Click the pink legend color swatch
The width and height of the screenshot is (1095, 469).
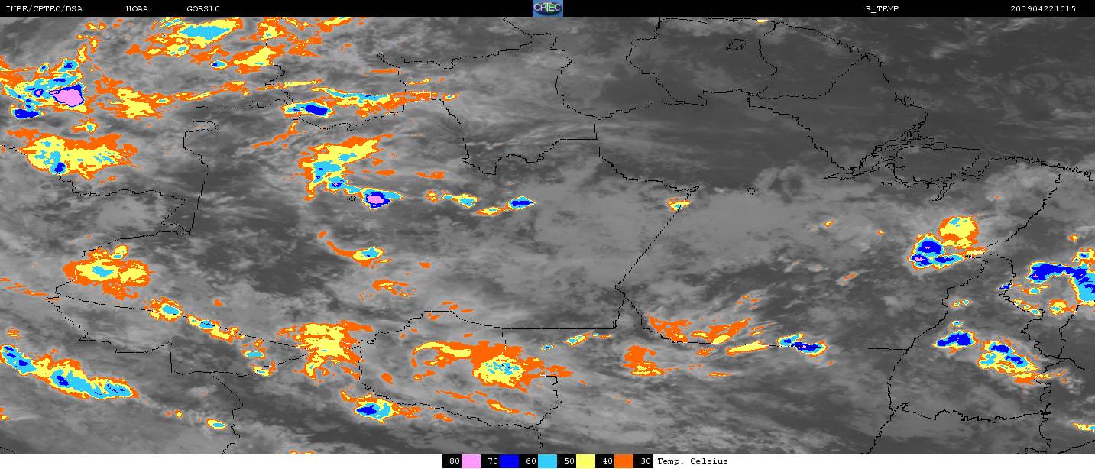pyautogui.click(x=471, y=461)
